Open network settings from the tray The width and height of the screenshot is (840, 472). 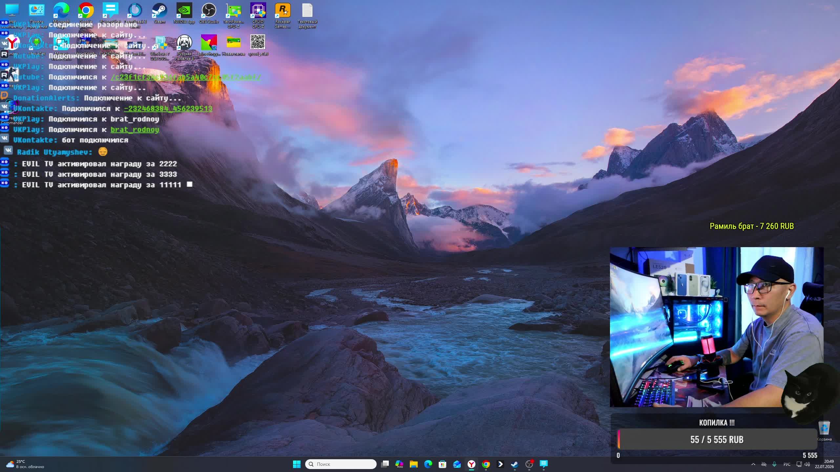tap(799, 464)
